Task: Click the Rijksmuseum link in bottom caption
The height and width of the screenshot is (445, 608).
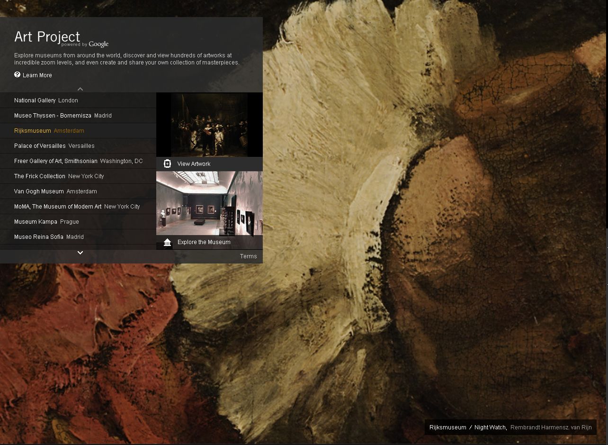Action: pyautogui.click(x=447, y=427)
